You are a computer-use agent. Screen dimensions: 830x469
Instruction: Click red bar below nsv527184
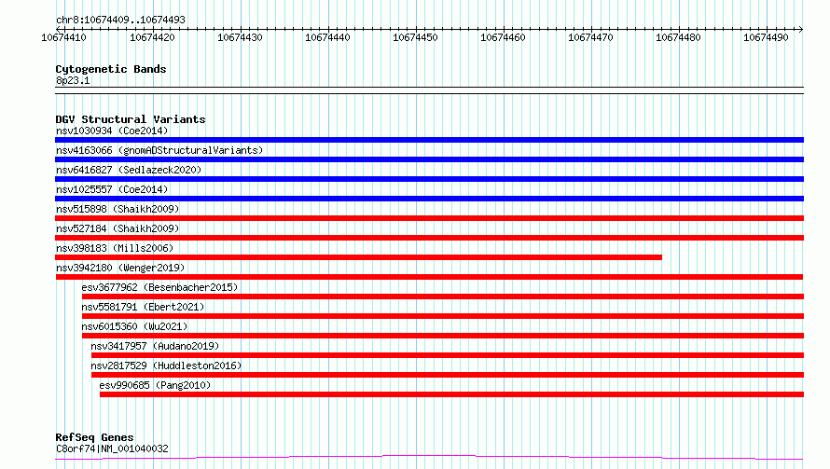pyautogui.click(x=429, y=238)
